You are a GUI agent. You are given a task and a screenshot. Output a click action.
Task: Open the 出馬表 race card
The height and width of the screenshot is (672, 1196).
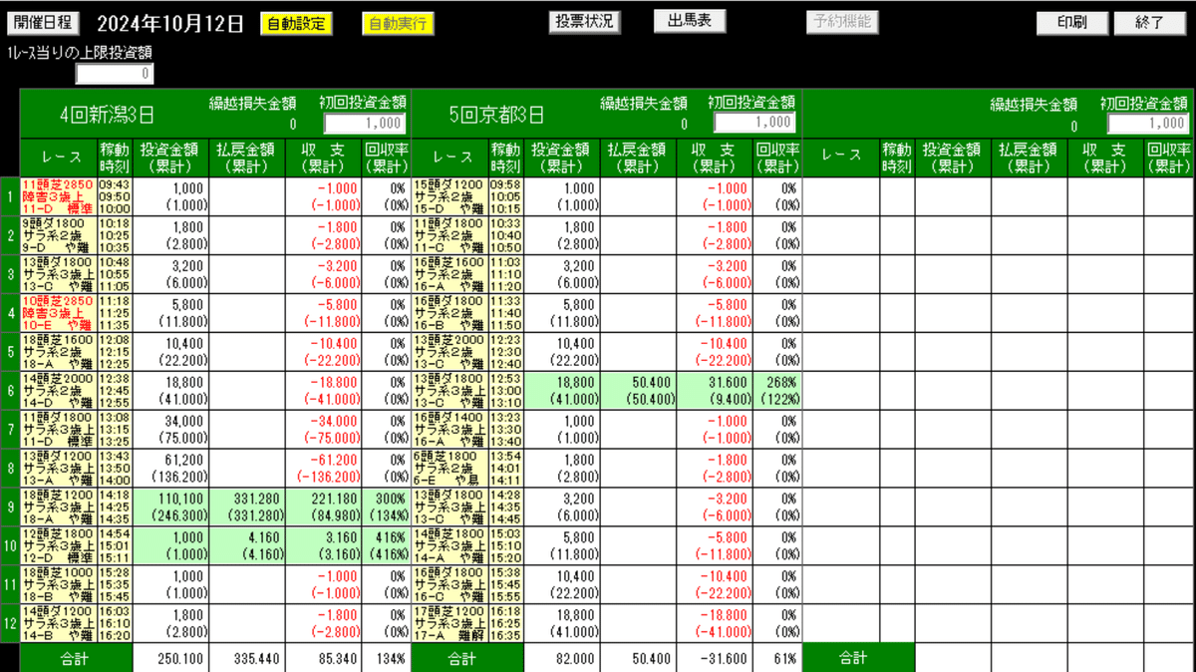coord(690,21)
